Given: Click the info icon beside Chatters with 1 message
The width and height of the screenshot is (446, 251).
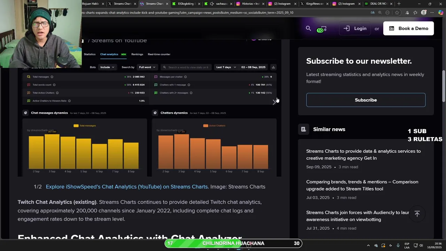Looking at the screenshot, I should 189,85.
